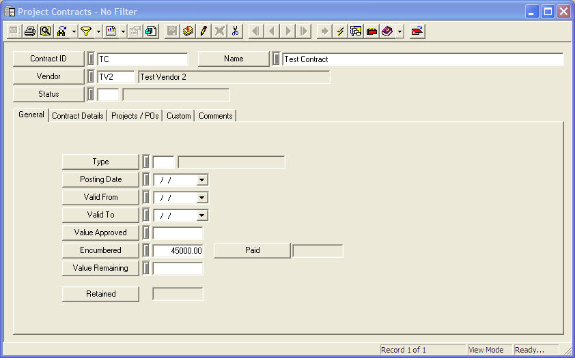Image resolution: width=575 pixels, height=358 pixels.
Task: Click the Vendor code field TV2
Action: coord(116,77)
